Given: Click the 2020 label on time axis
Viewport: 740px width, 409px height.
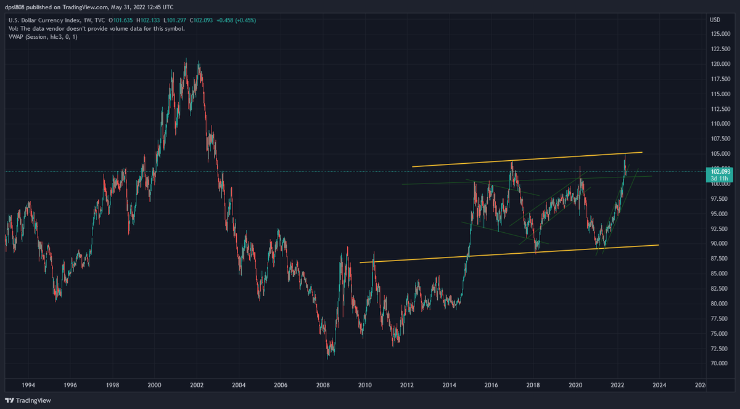Looking at the screenshot, I should click(x=576, y=386).
